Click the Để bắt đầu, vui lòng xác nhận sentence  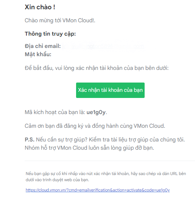[97, 68]
